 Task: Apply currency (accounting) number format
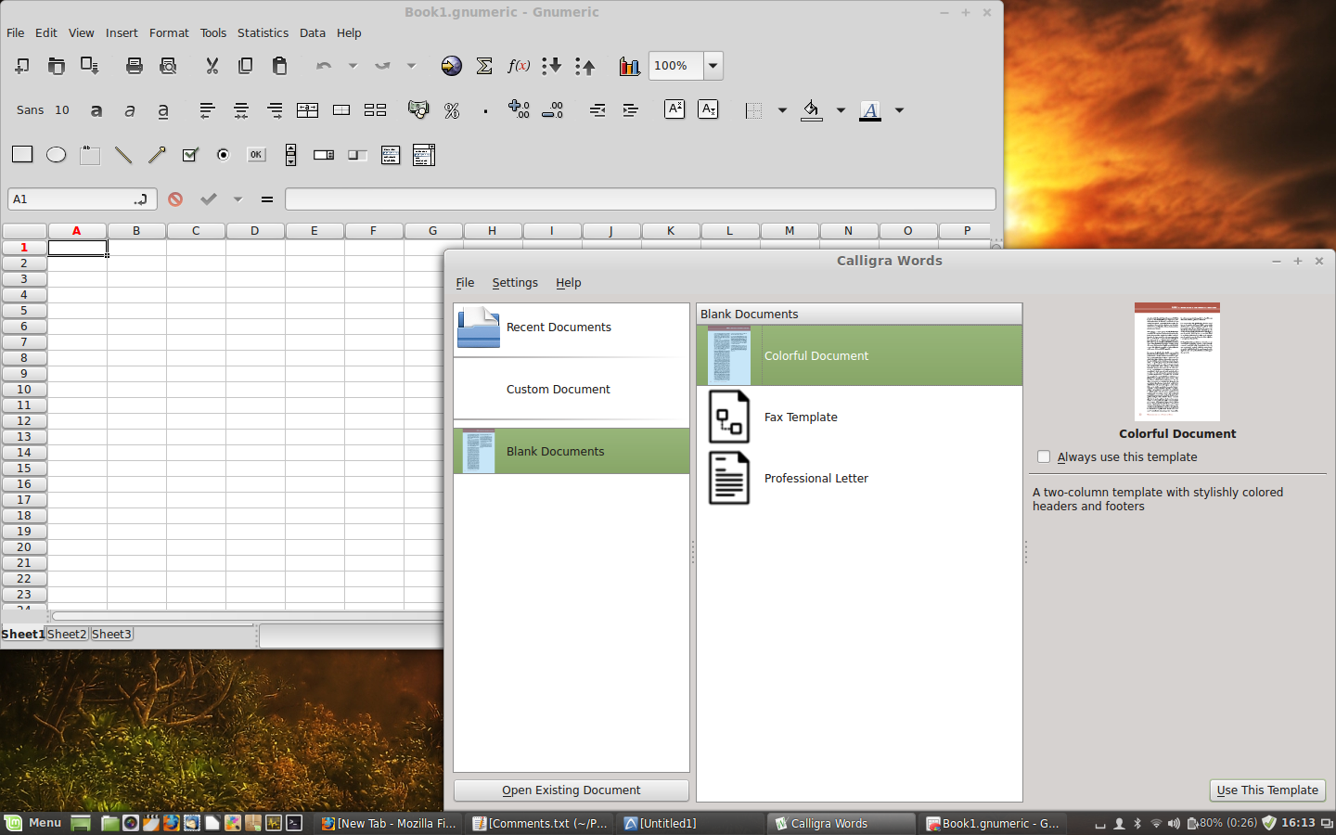point(419,110)
